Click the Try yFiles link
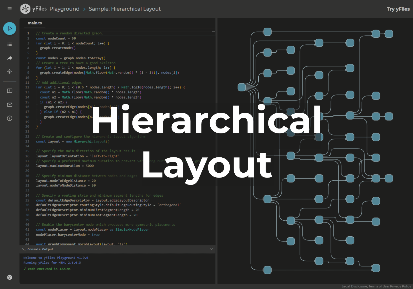This screenshot has height=289, width=413. (x=398, y=9)
